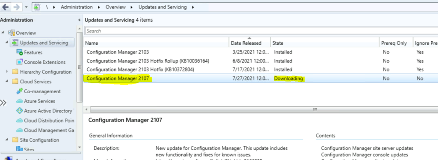
Task: Collapse the Administration navigation pane
Action: click(79, 20)
